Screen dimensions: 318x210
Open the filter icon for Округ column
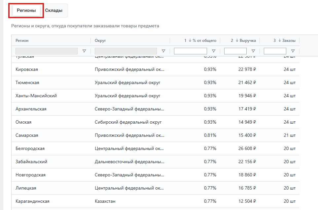click(x=163, y=51)
